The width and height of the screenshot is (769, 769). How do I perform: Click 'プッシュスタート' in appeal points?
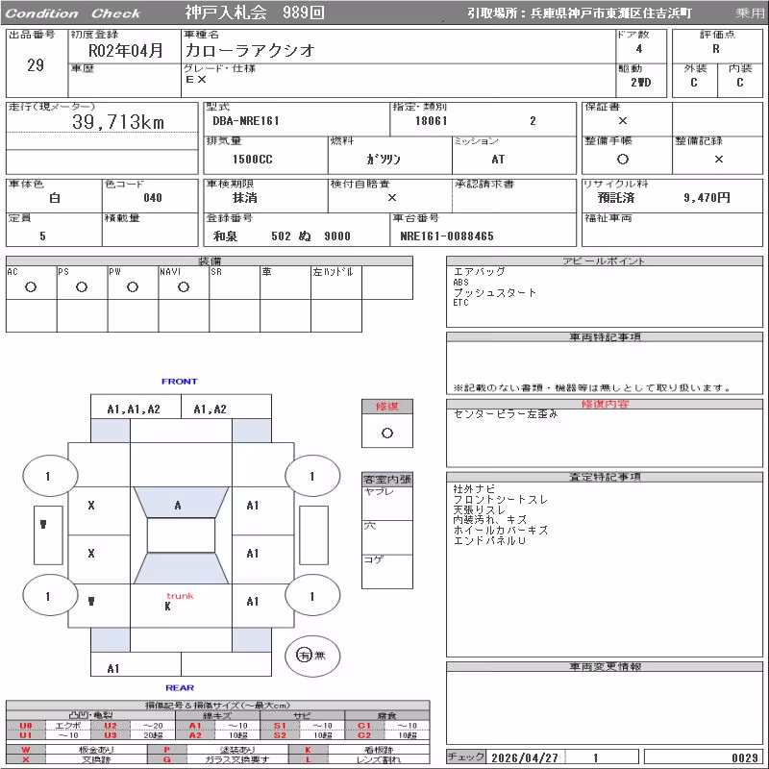coord(495,292)
